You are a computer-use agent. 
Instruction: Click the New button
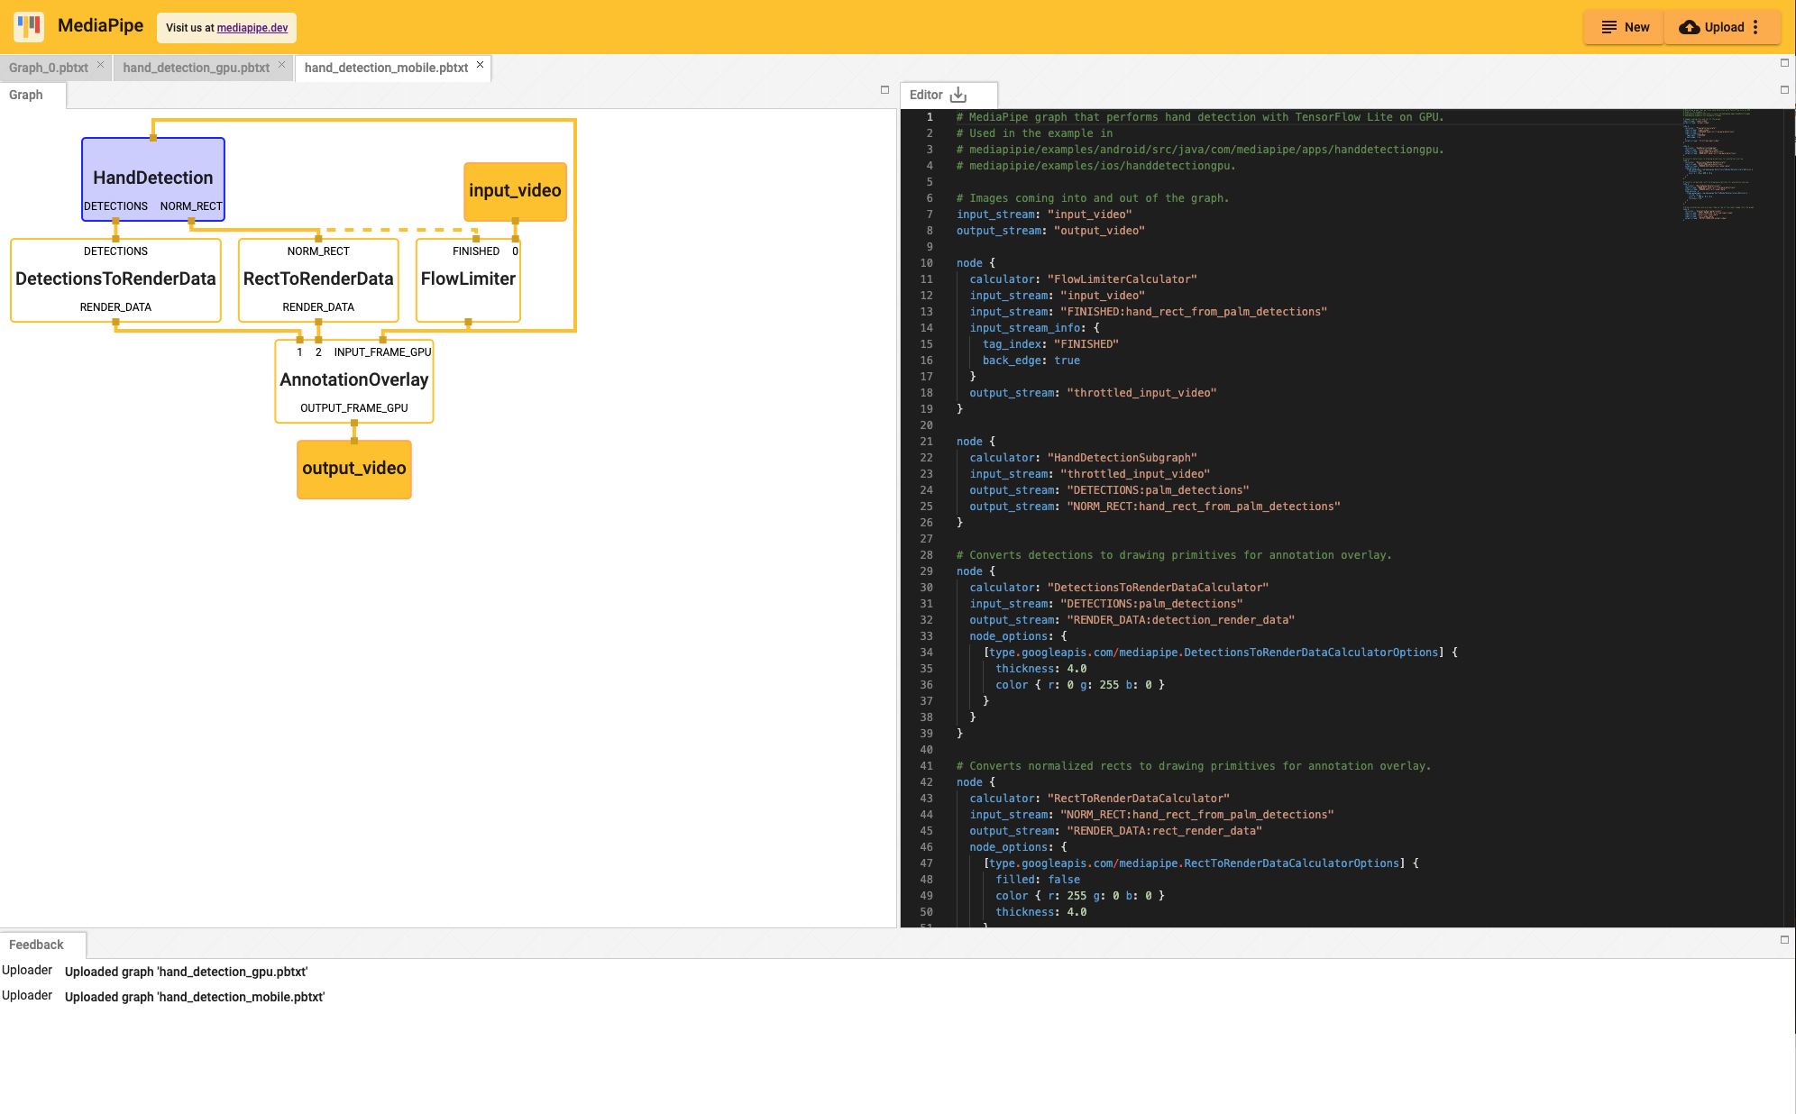[x=1623, y=27]
